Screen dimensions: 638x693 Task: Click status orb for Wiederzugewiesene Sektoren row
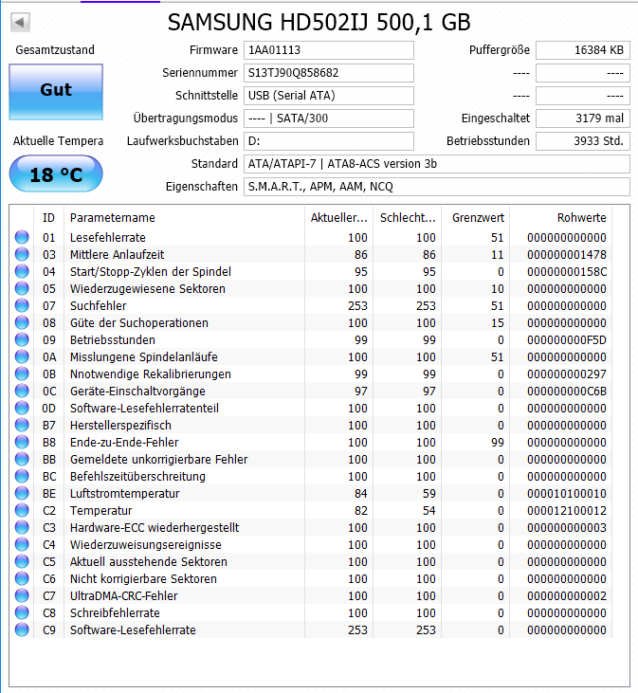point(22,288)
